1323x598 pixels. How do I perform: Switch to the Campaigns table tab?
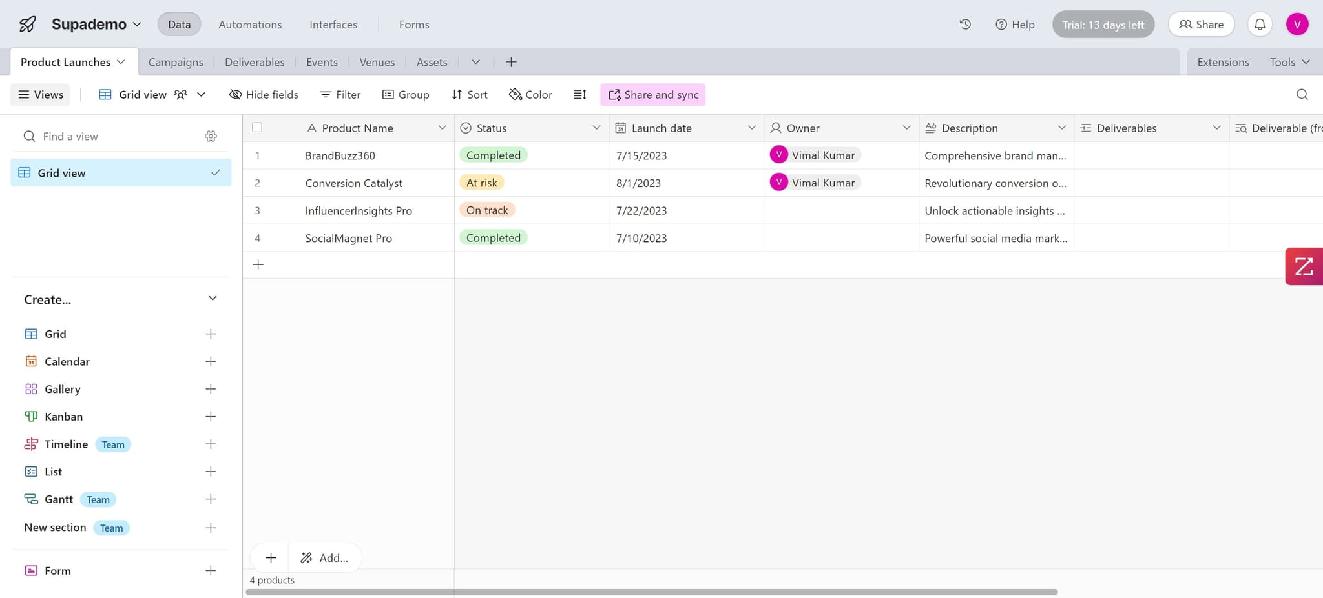click(176, 62)
